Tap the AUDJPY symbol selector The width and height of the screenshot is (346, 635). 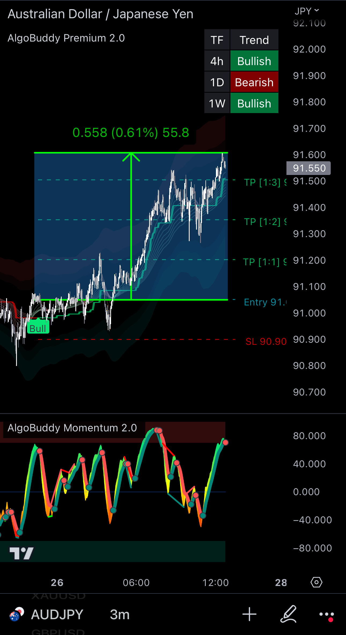coord(57,614)
